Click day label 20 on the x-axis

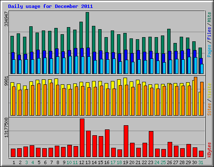[x=132, y=162]
